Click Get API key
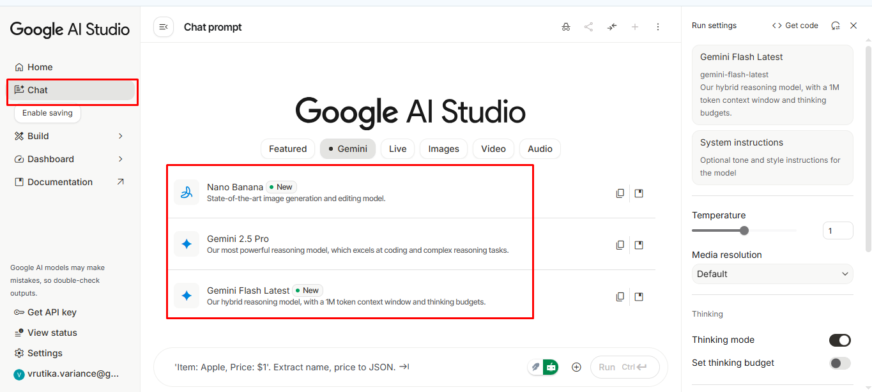This screenshot has height=392, width=872. (45, 312)
